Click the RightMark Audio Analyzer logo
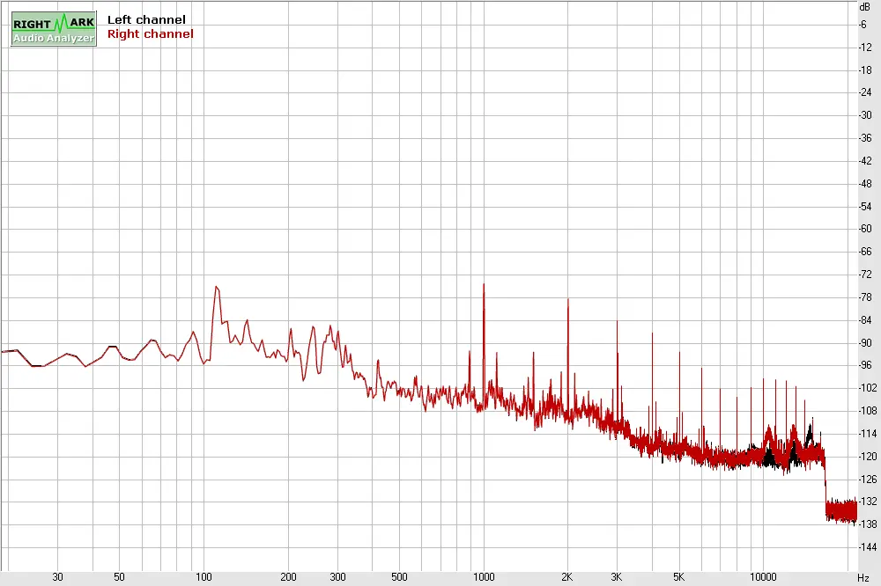Viewport: 881px width, 586px height. click(x=54, y=29)
